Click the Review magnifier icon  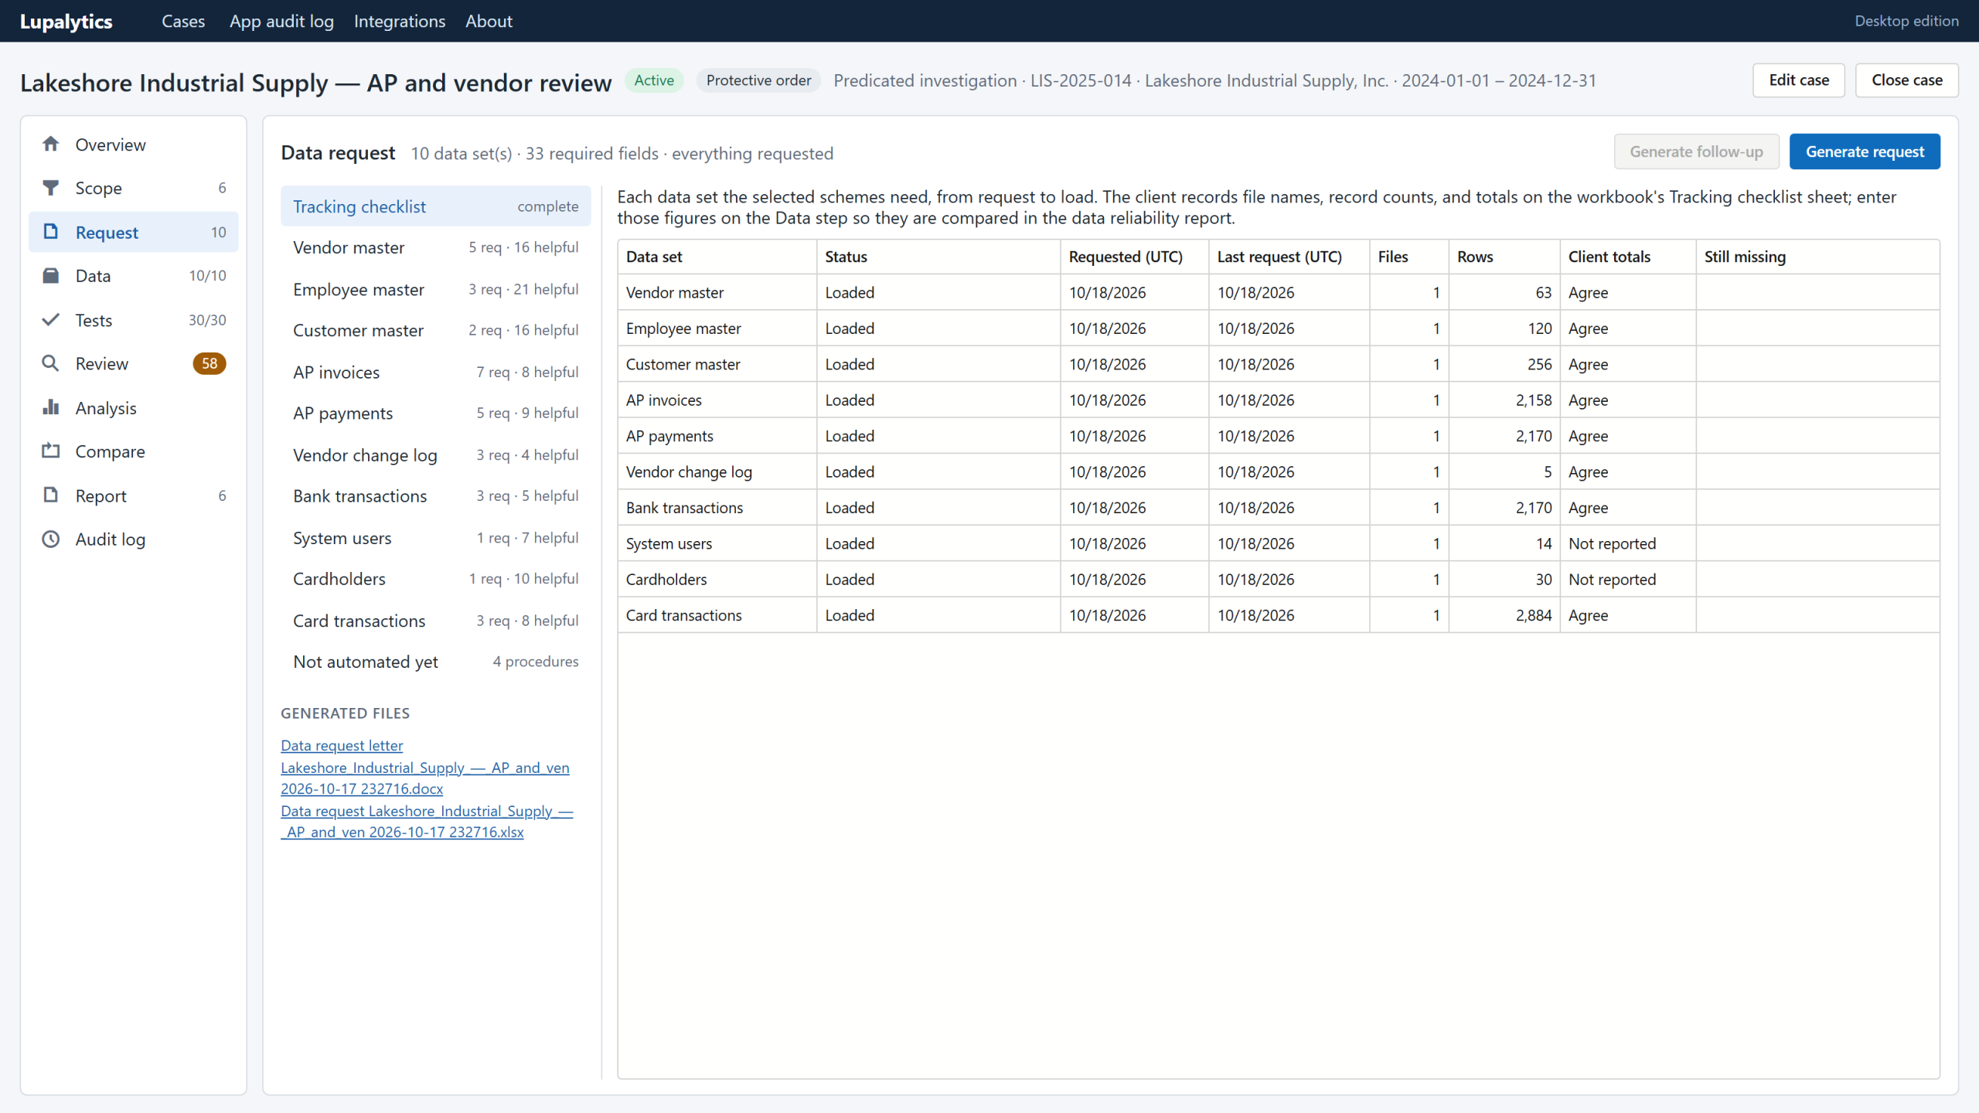[51, 363]
